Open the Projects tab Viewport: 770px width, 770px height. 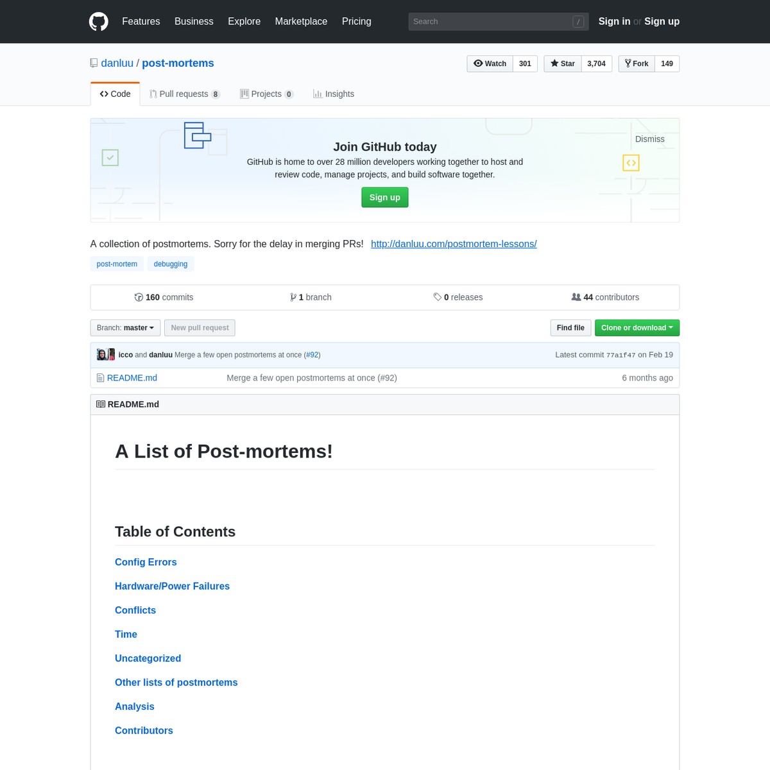[x=267, y=94]
